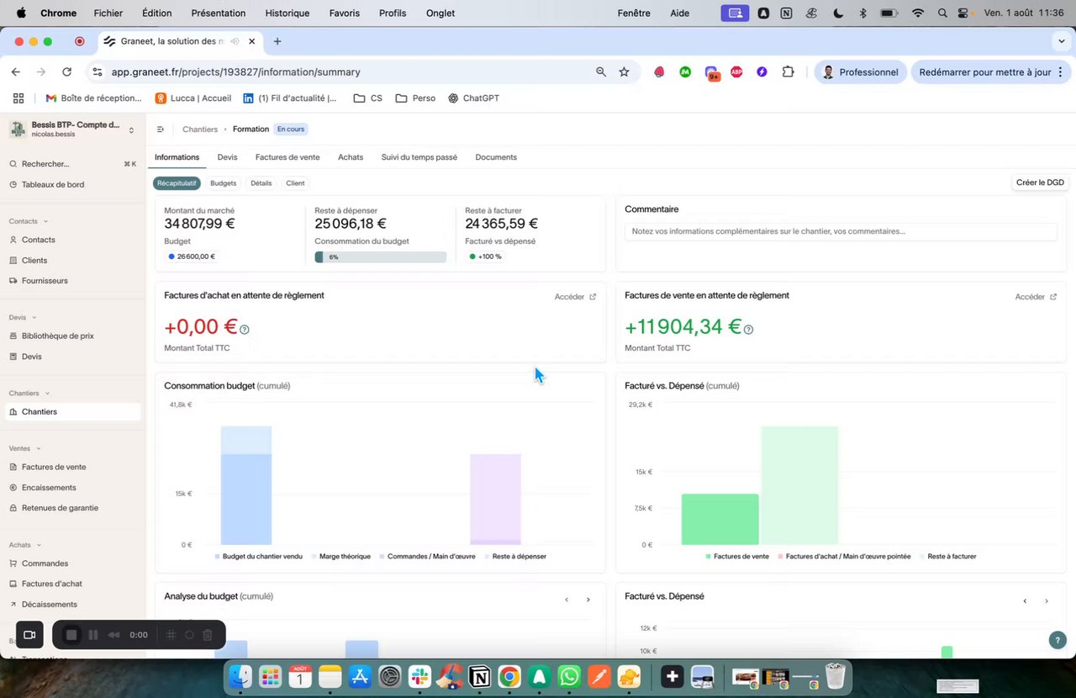This screenshot has width=1076, height=698.
Task: Open the Factures de vente project tab
Action: [x=287, y=157]
